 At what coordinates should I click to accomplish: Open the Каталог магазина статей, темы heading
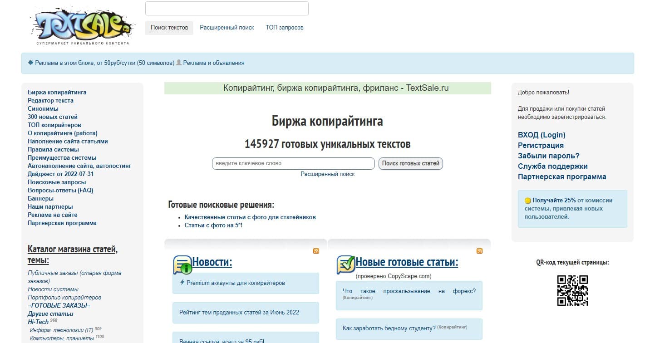73,255
